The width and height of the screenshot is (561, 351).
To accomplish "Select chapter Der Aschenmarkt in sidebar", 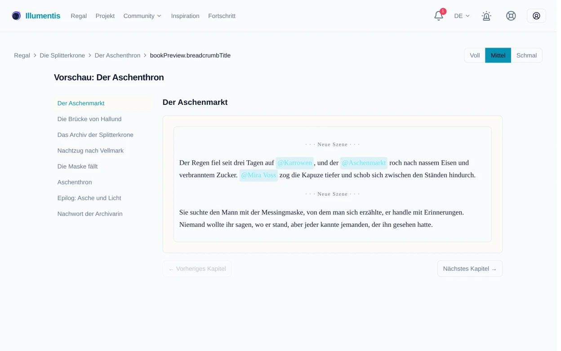I will pos(103,103).
